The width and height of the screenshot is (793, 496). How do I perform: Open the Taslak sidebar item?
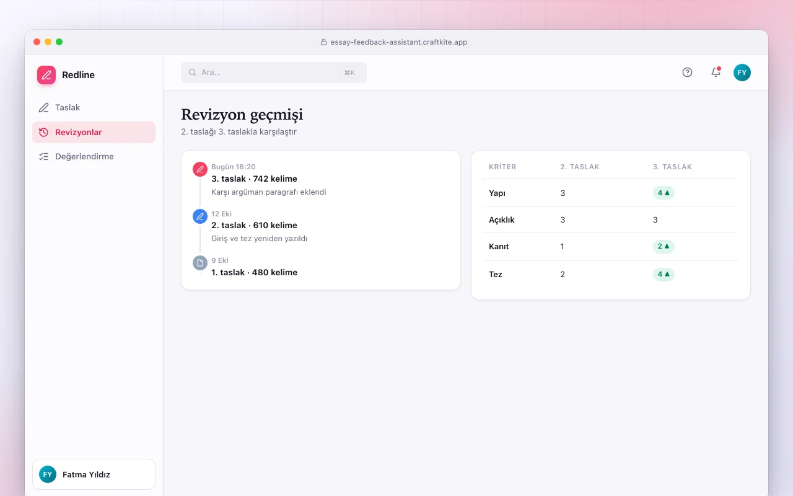coord(94,108)
